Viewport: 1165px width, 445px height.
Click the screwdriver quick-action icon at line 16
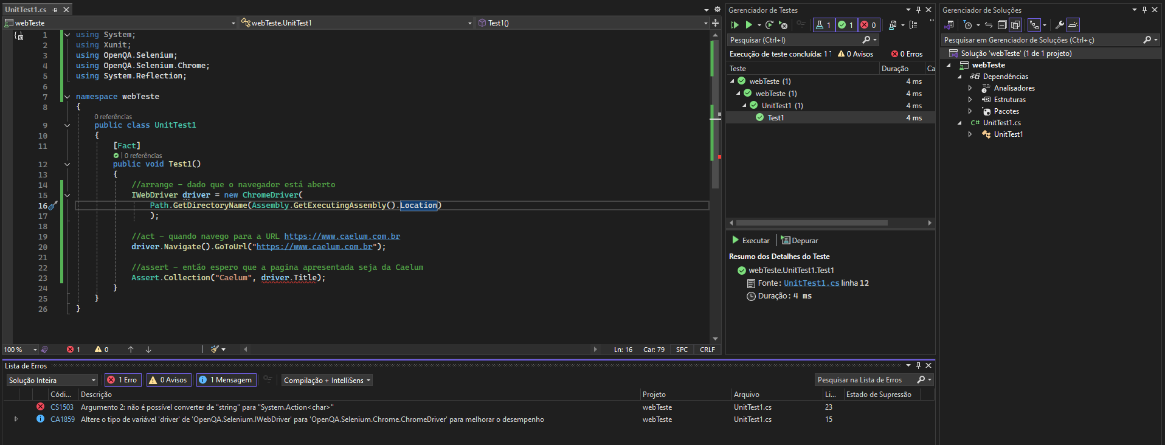(x=53, y=206)
